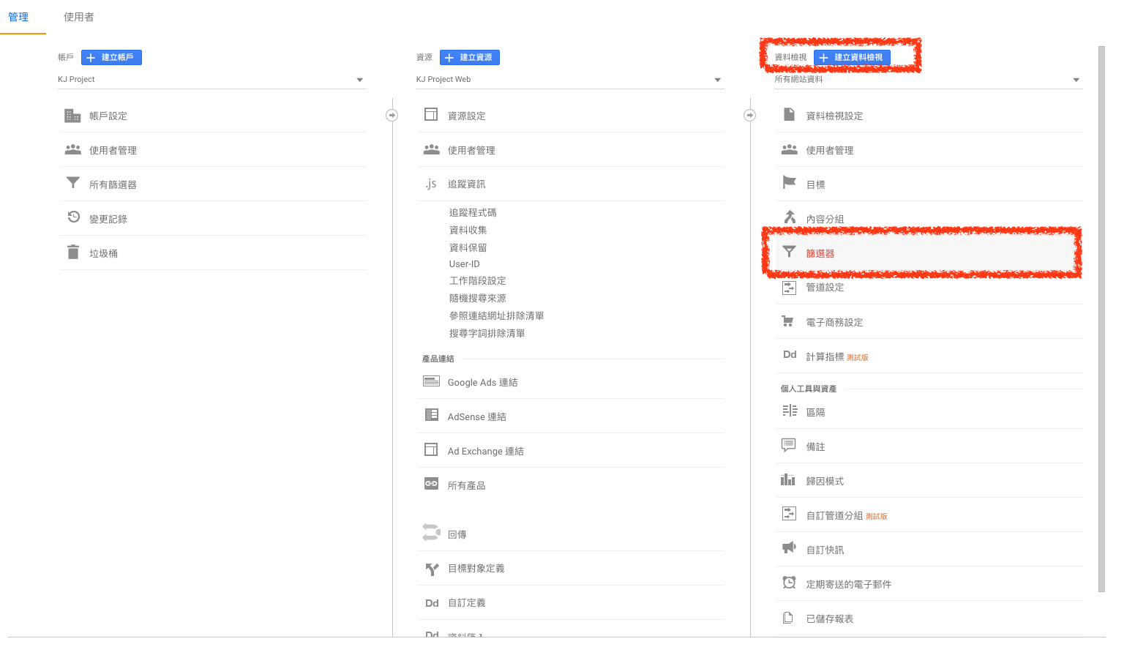1127x647 pixels.
Task: Click the 篩選器 funnel icon
Action: click(x=789, y=252)
